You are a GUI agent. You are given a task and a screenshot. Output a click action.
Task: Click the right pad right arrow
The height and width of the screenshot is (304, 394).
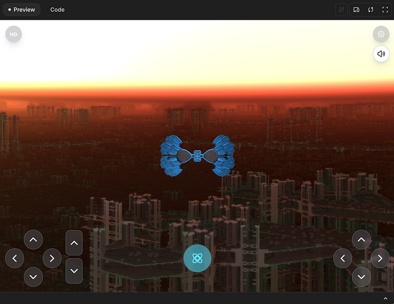click(x=380, y=258)
